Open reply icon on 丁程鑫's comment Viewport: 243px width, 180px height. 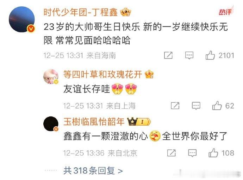189,55
